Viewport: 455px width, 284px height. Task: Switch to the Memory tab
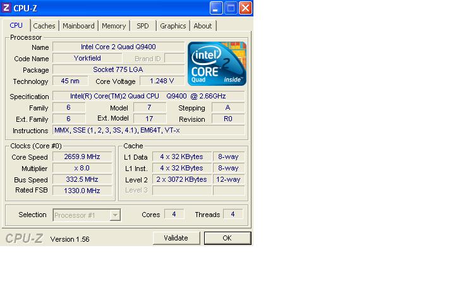click(x=114, y=26)
